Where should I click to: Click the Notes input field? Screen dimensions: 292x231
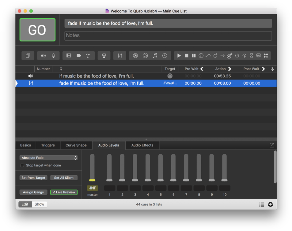coord(168,35)
